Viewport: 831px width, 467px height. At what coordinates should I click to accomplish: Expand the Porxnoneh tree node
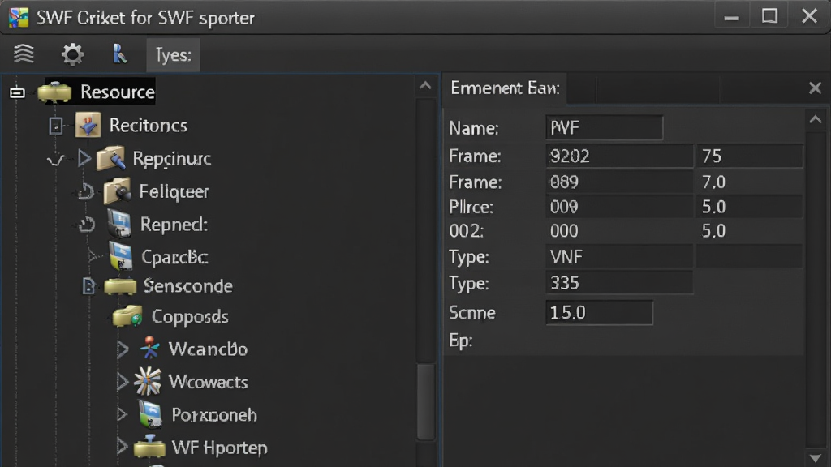click(x=122, y=414)
